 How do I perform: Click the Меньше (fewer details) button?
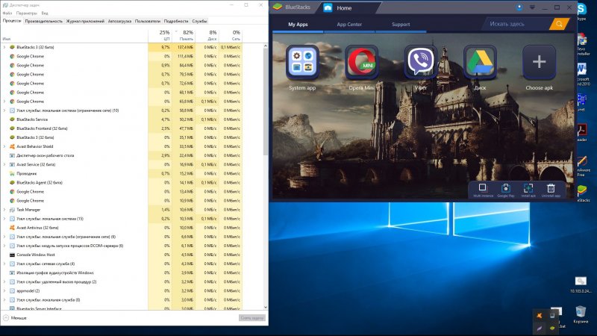[15, 318]
